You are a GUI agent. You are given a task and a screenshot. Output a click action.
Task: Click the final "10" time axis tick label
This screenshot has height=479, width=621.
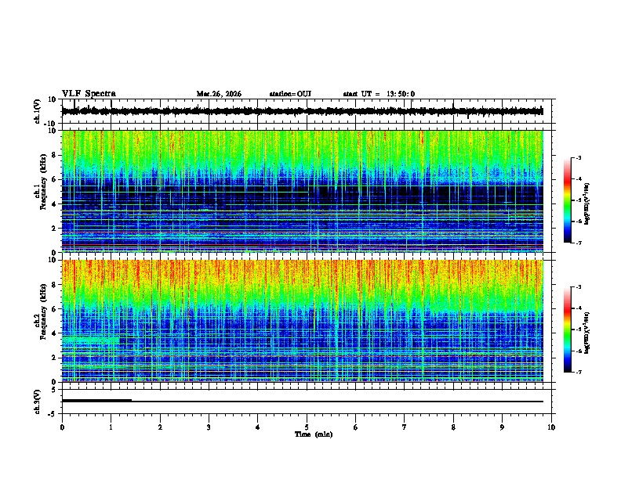(551, 427)
